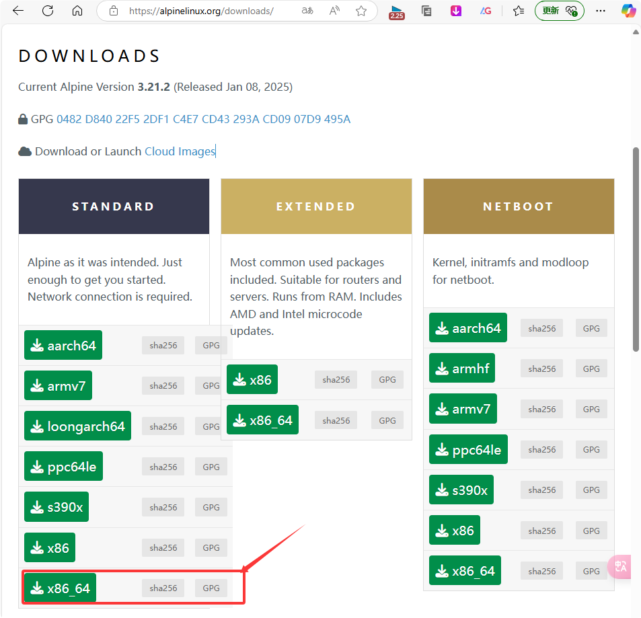The image size is (641, 618).
Task: View site information lock icon
Action: (114, 11)
